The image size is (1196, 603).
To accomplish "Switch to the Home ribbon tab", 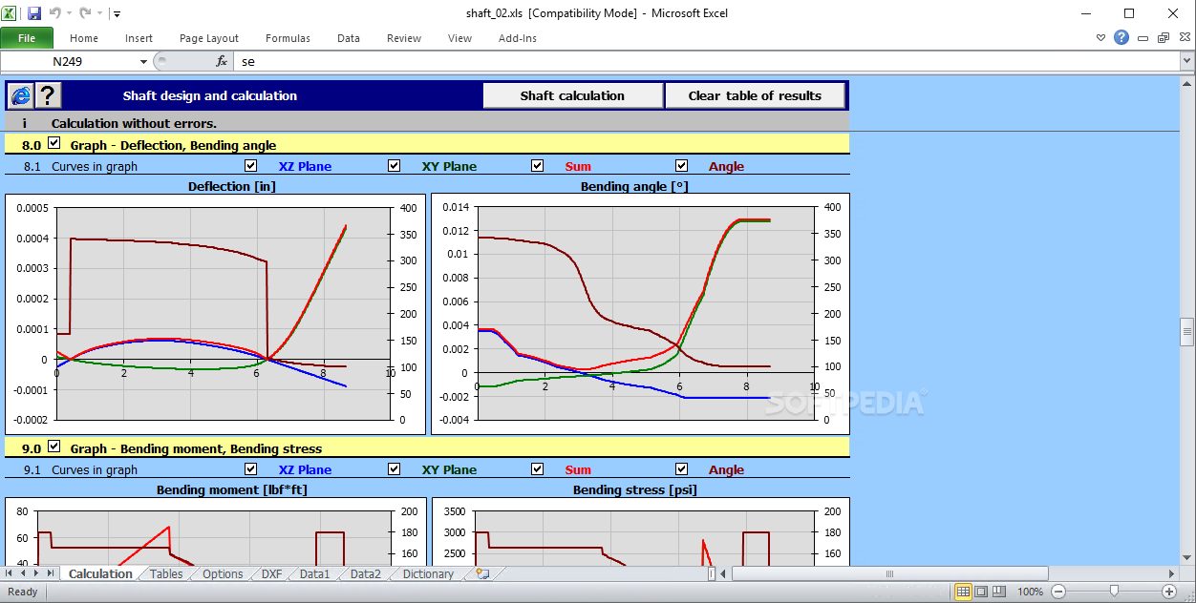I will click(x=84, y=38).
